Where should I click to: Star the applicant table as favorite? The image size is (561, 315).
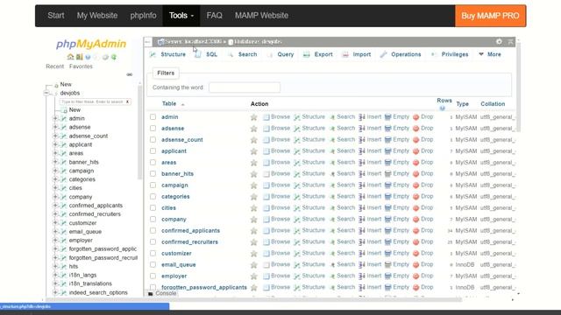point(253,151)
